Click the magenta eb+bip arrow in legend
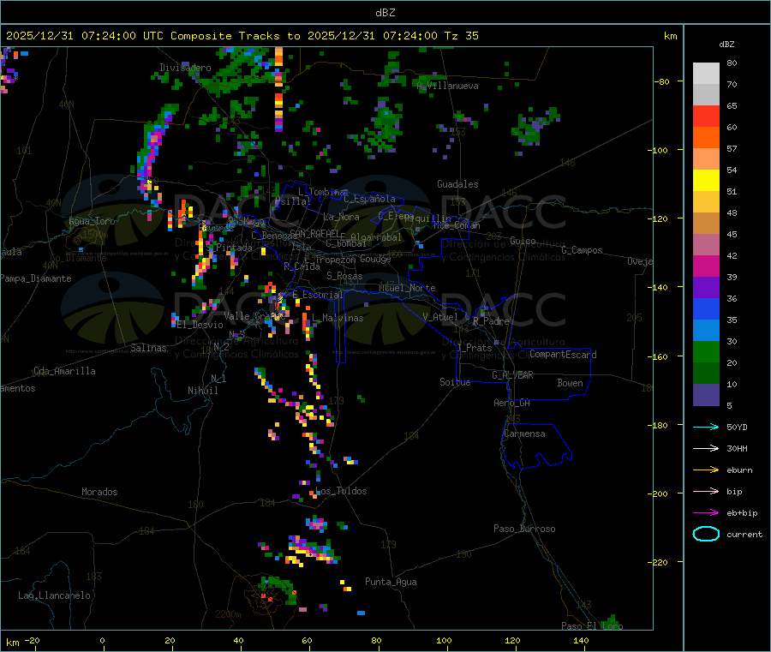771x652 pixels. coord(706,512)
